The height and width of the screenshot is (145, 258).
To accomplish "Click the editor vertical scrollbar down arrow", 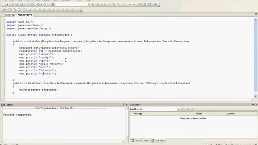I will [256, 96].
